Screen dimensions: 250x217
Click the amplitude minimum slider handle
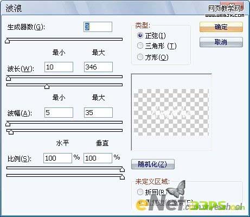(x=8, y=124)
